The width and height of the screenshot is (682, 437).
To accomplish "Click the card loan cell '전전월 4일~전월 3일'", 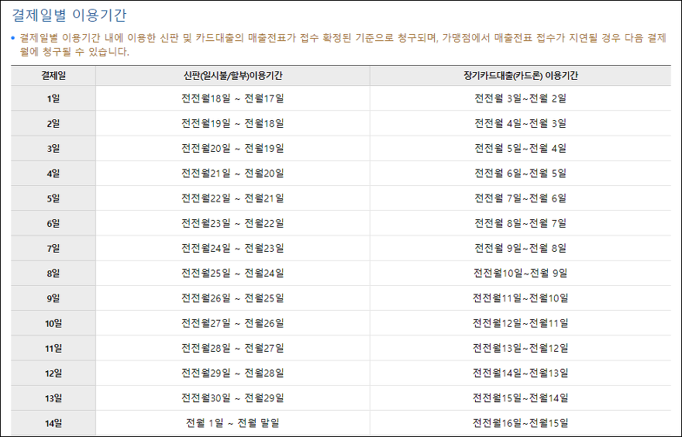I will 521,123.
